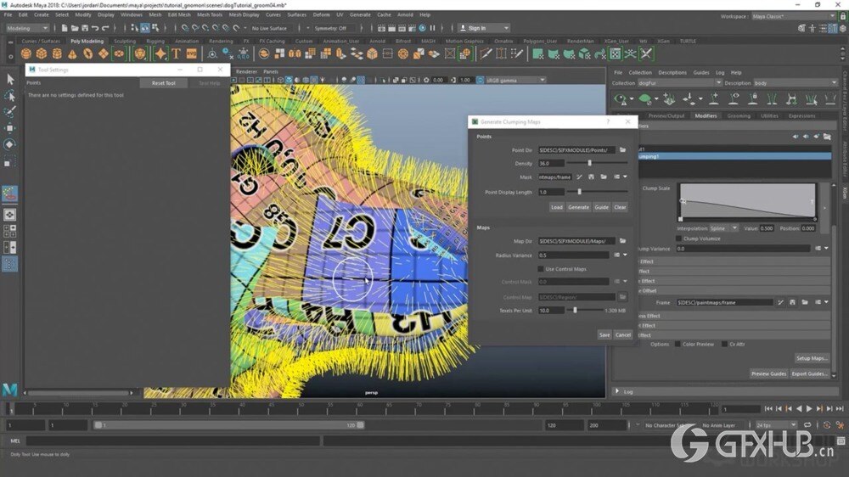Viewport: 849px width, 477px height.
Task: Click the Multi-Cut knife shelf icon
Action: (x=486, y=53)
